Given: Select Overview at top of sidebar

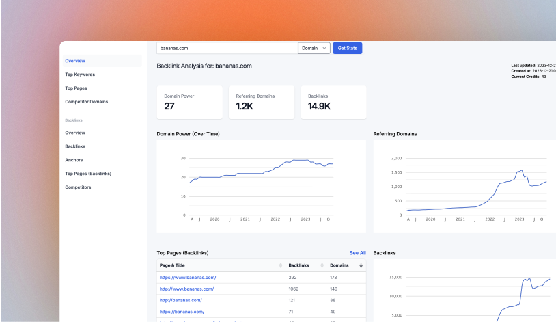Looking at the screenshot, I should [x=75, y=61].
